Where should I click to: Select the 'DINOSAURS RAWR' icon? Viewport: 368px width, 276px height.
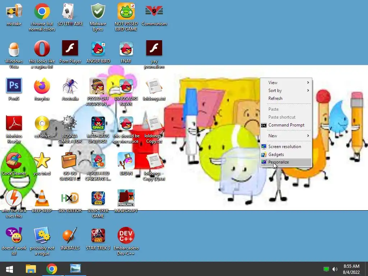click(126, 86)
